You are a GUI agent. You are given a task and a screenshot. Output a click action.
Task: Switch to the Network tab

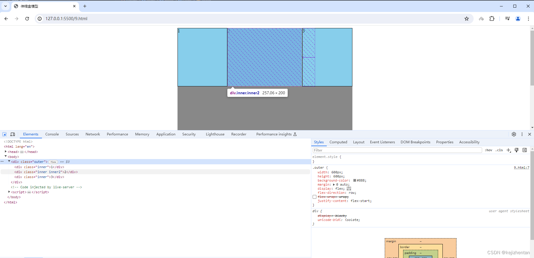coord(93,134)
